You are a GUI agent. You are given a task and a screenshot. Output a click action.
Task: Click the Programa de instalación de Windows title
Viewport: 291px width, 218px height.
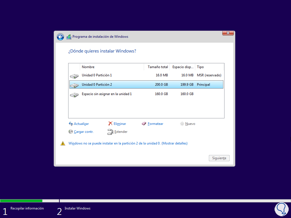pos(100,37)
